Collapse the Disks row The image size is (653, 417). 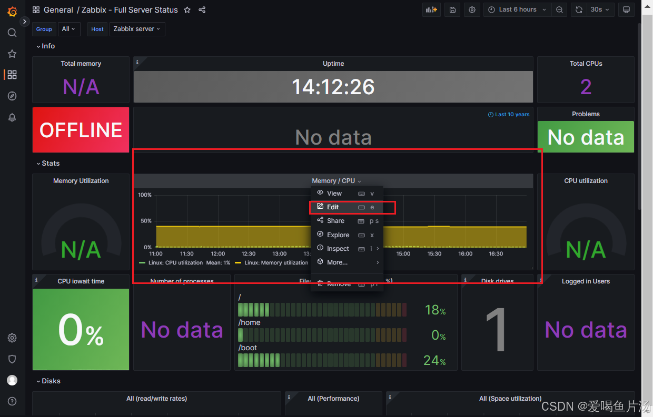(x=48, y=381)
